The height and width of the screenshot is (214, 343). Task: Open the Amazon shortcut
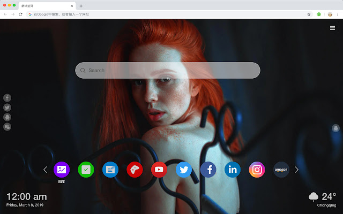pos(281,170)
